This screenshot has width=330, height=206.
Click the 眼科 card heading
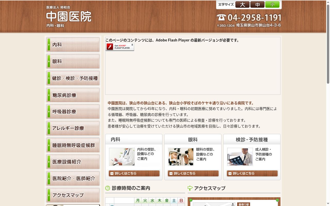[193, 140]
